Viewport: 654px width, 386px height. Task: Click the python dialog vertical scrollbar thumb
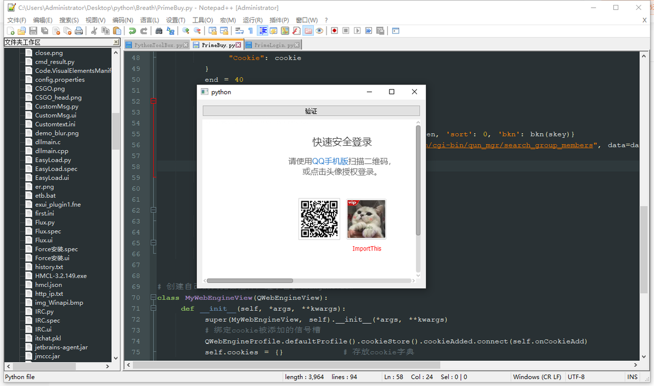click(x=418, y=180)
